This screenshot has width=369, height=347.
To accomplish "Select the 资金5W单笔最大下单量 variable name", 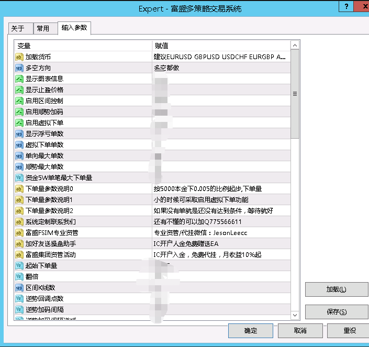I will (59, 178).
